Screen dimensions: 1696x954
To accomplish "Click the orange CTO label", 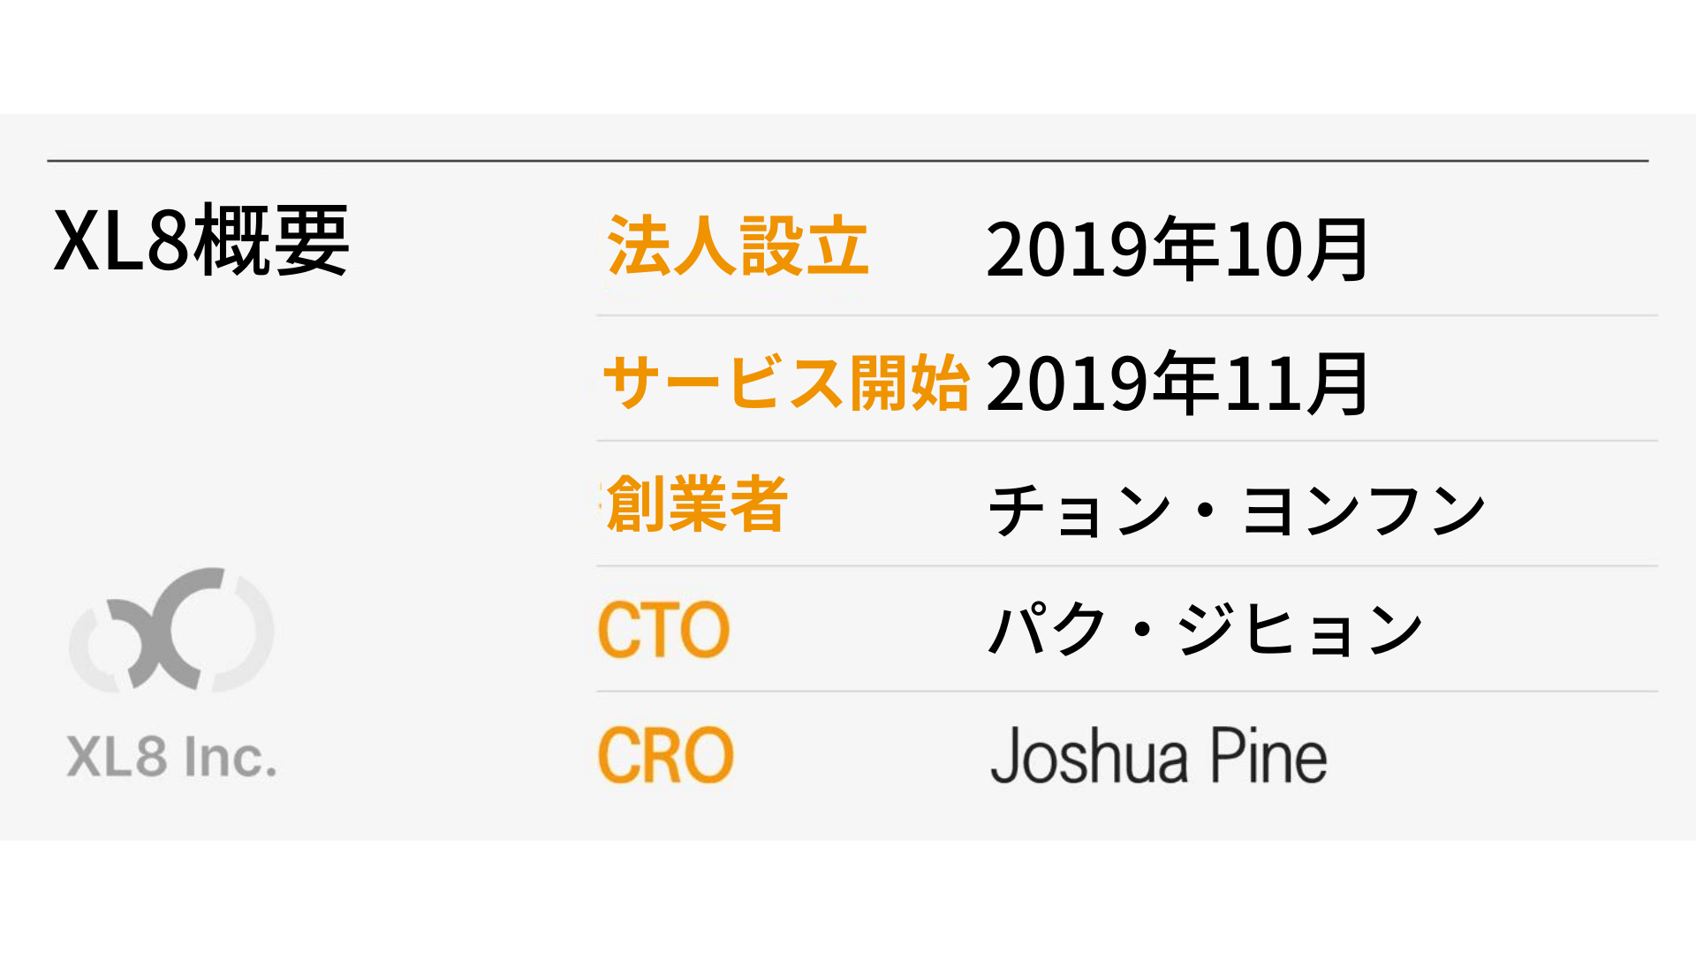I will pos(664,630).
